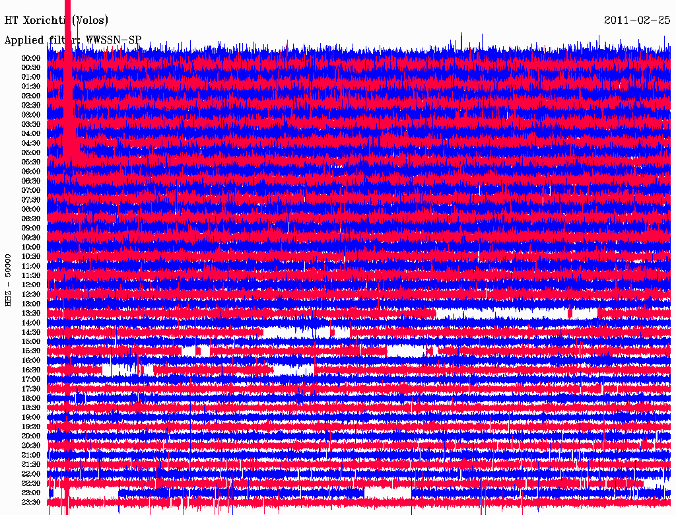Click the 00:00 time label
This screenshot has height=515, width=676.
30,58
